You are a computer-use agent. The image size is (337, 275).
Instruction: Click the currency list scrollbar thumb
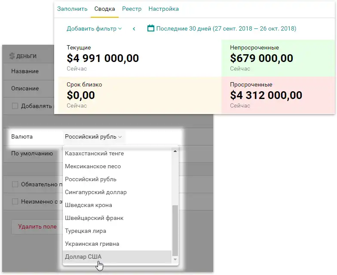[x=175, y=230]
